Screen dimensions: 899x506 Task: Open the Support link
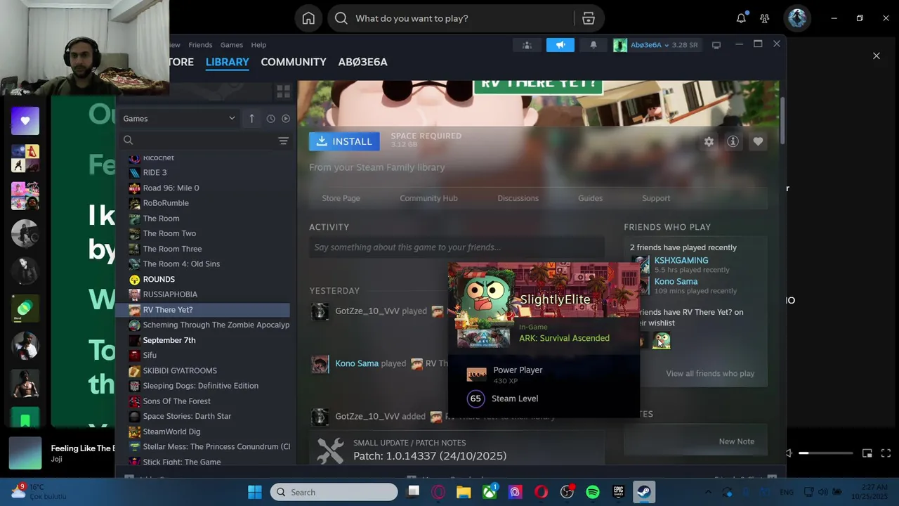click(656, 198)
